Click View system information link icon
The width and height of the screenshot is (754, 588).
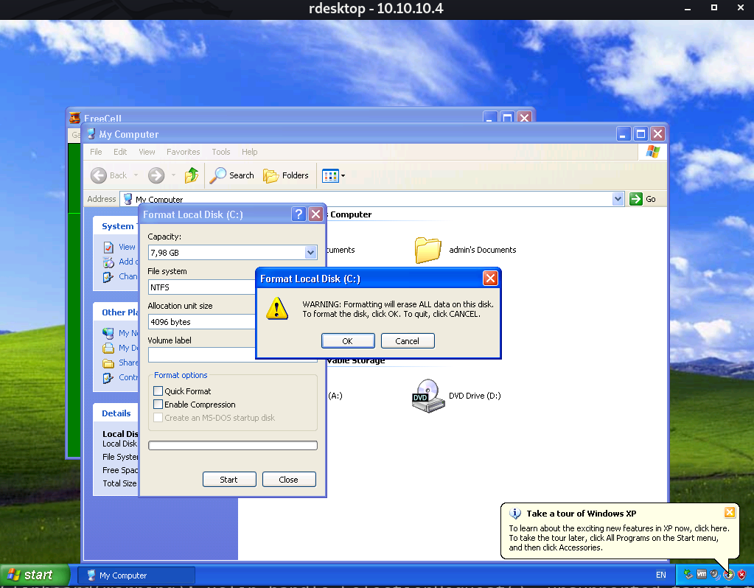click(x=108, y=247)
